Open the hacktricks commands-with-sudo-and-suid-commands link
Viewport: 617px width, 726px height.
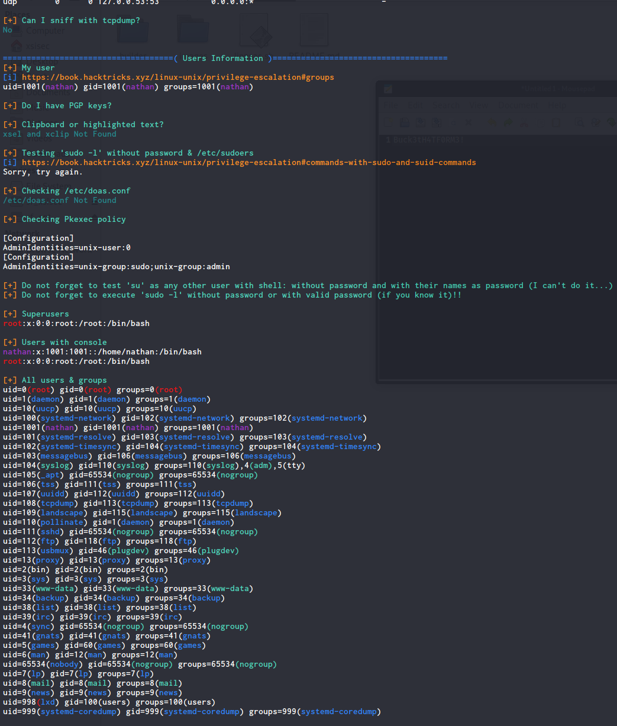248,163
